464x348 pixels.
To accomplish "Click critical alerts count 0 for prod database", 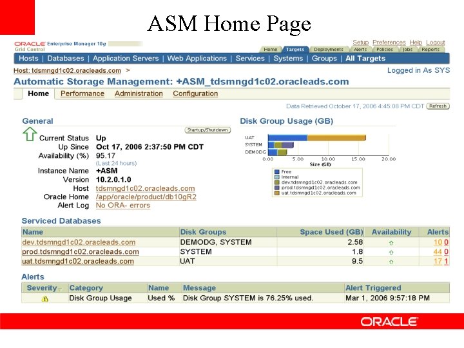I will (446, 252).
